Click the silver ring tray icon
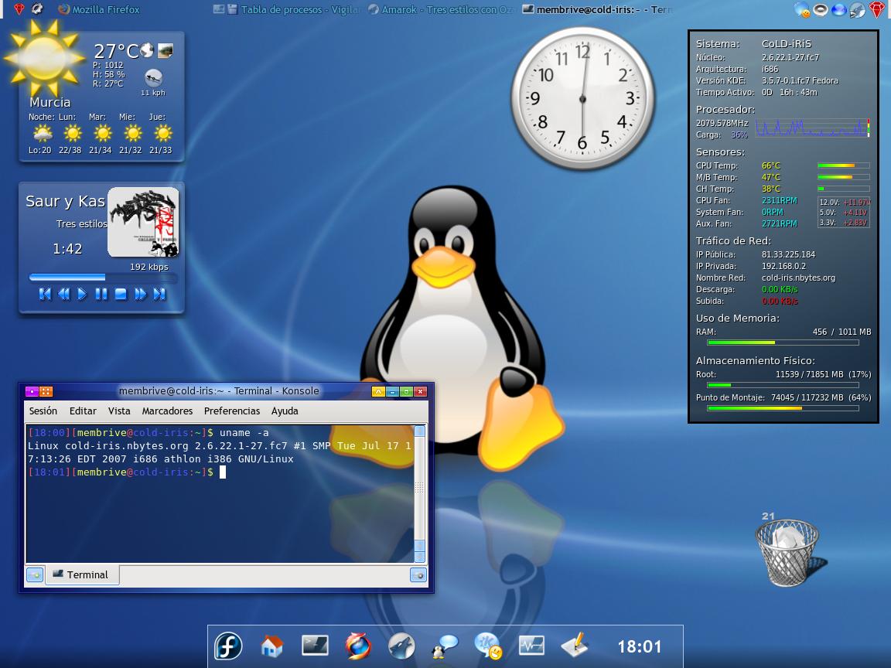Image resolution: width=891 pixels, height=668 pixels. point(821,9)
